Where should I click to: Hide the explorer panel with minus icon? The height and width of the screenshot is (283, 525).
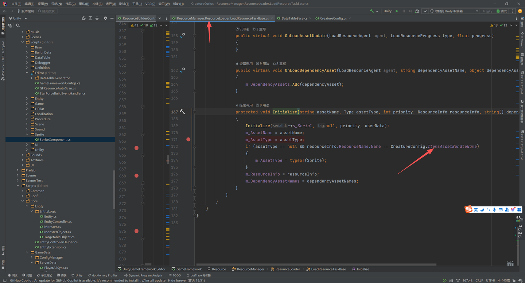[x=112, y=18]
